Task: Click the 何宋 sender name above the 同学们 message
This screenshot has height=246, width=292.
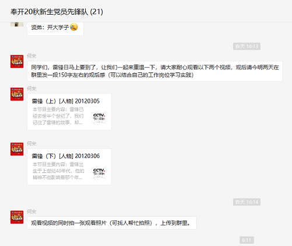Action: pyautogui.click(x=32, y=56)
